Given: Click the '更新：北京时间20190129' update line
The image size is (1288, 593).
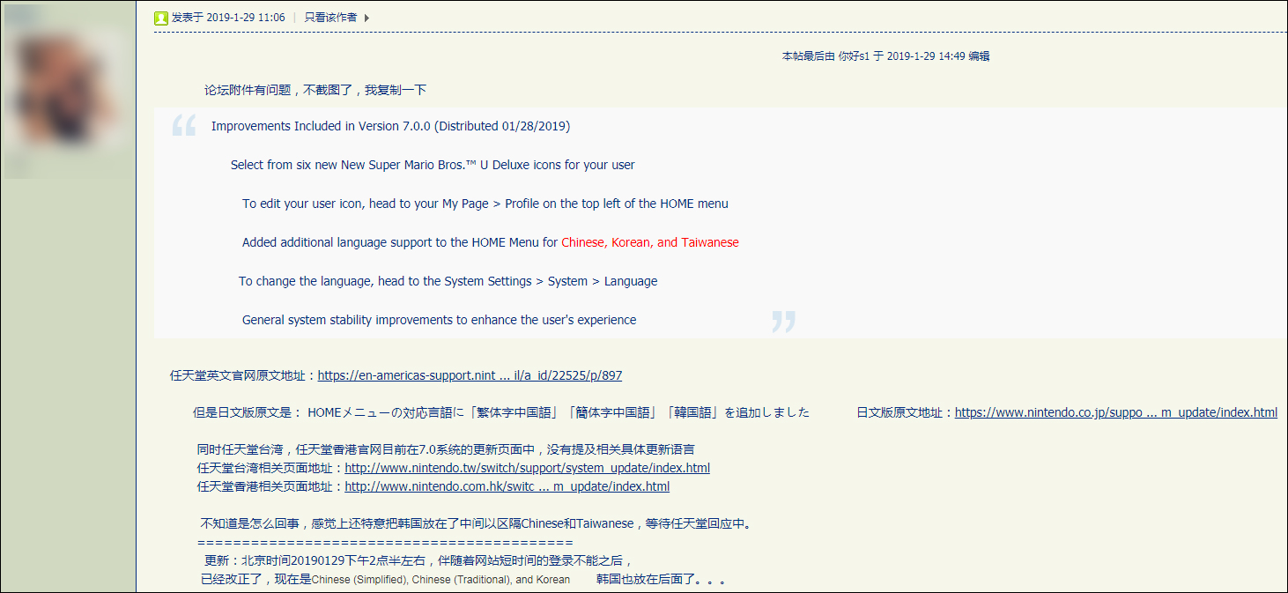Looking at the screenshot, I should click(418, 560).
